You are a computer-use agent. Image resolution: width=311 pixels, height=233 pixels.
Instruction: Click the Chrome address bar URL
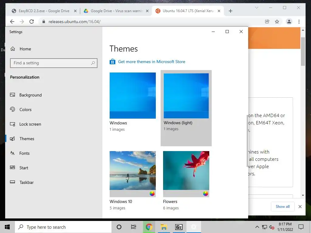point(74,22)
